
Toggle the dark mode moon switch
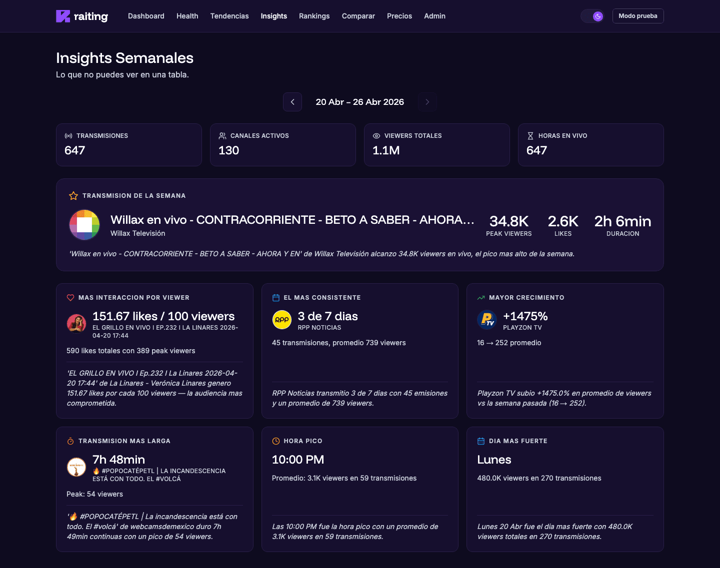click(593, 16)
